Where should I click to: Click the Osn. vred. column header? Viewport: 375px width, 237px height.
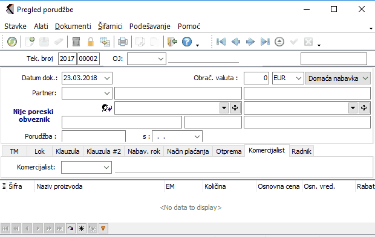pyautogui.click(x=328, y=186)
